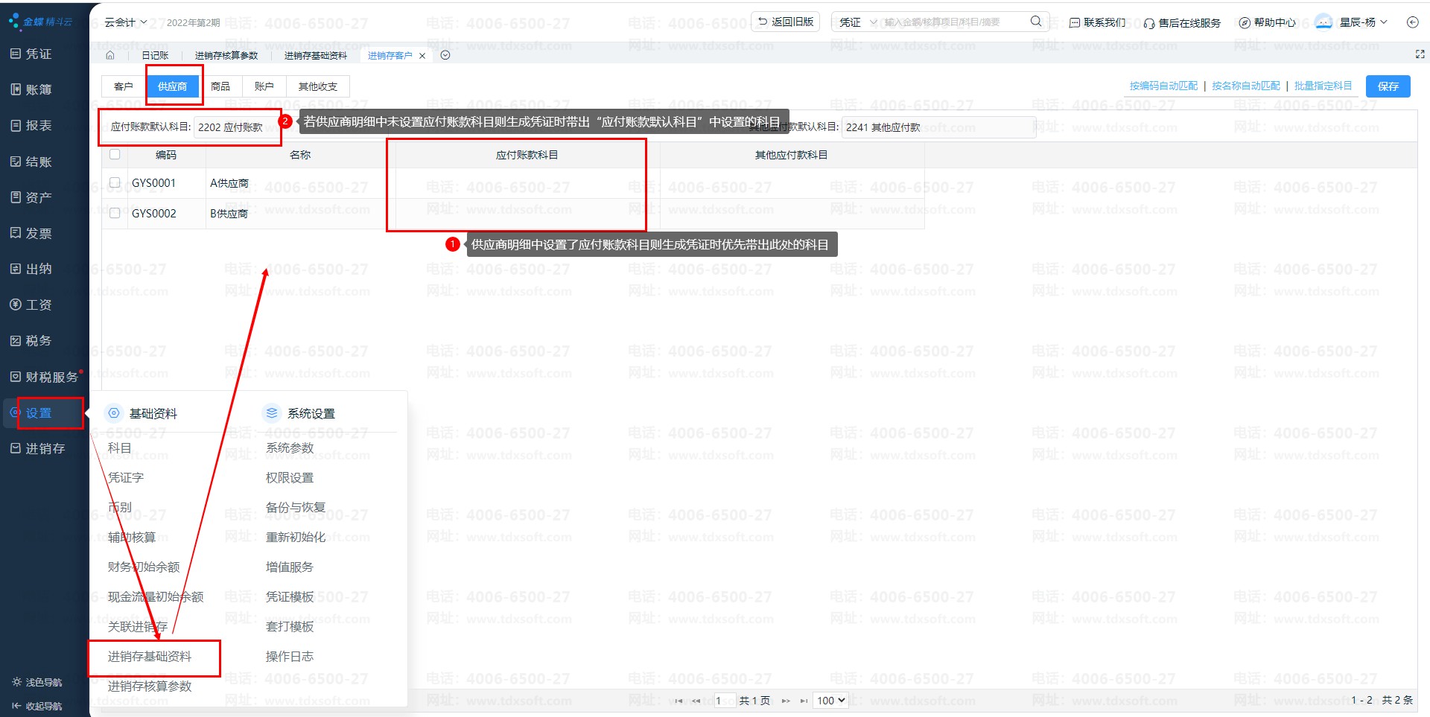This screenshot has width=1430, height=717.
Task: Go to the next page arrow
Action: [785, 701]
